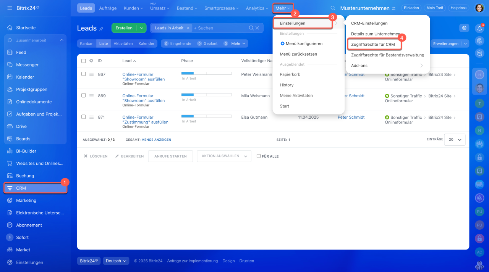Choose 'Zugriffsrechte für CRM' in submenu

pyautogui.click(x=373, y=45)
